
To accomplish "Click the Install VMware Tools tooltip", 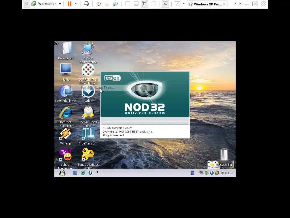I will click(97, 88).
